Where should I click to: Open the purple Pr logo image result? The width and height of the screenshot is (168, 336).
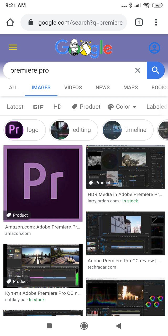(x=43, y=183)
